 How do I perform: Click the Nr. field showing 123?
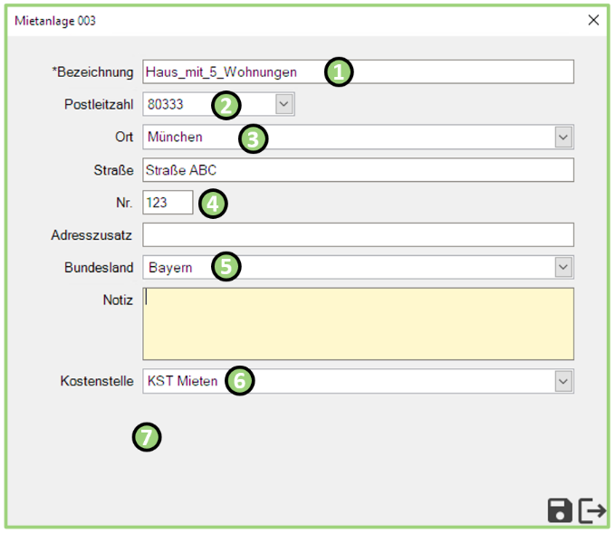[x=168, y=203]
